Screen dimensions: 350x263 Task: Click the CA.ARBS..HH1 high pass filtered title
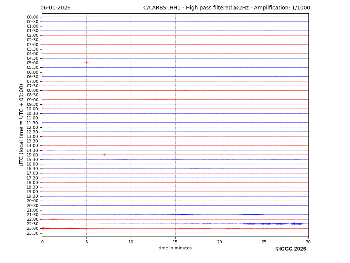[x=227, y=8]
